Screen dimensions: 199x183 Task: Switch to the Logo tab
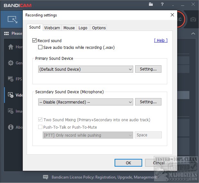pyautogui.click(x=83, y=28)
